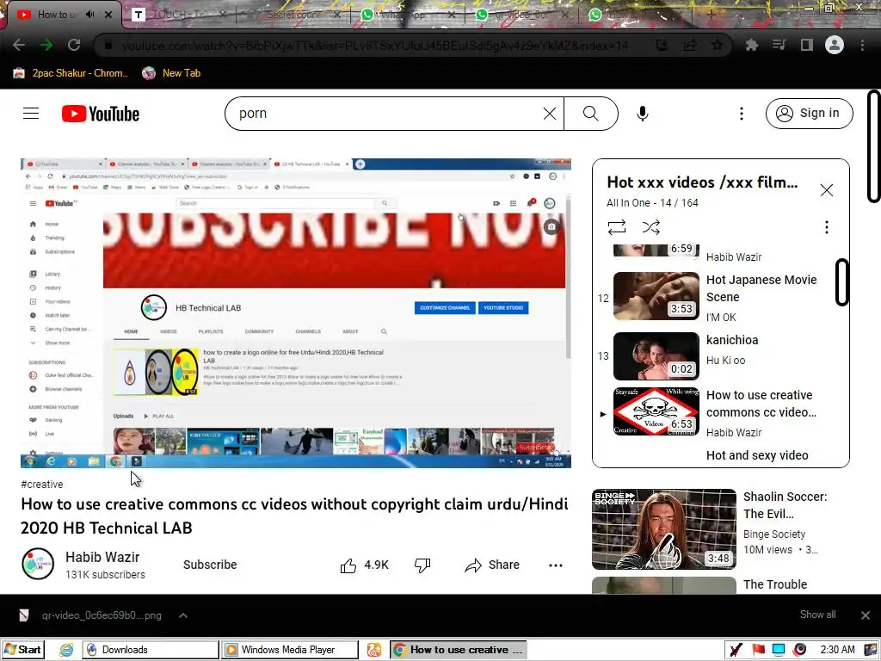Screen dimensions: 881x661
Task: Click the playlist panel scrollbar thumb
Action: (x=841, y=282)
